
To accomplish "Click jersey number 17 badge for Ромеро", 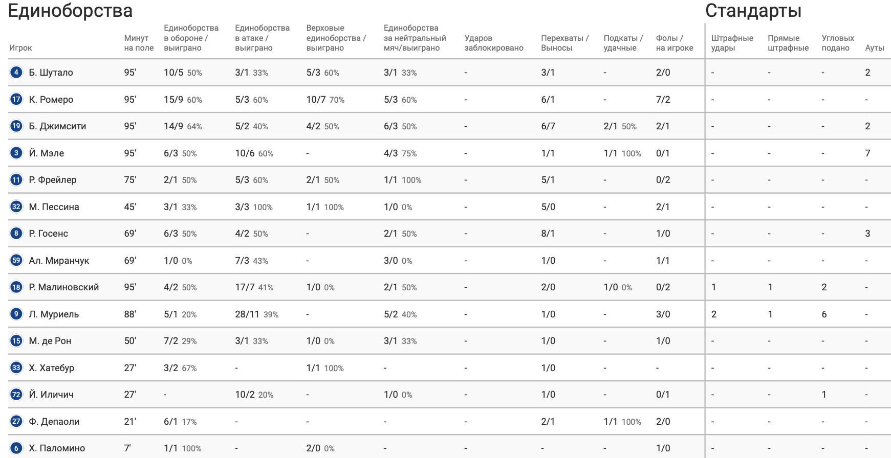I will coord(16,99).
